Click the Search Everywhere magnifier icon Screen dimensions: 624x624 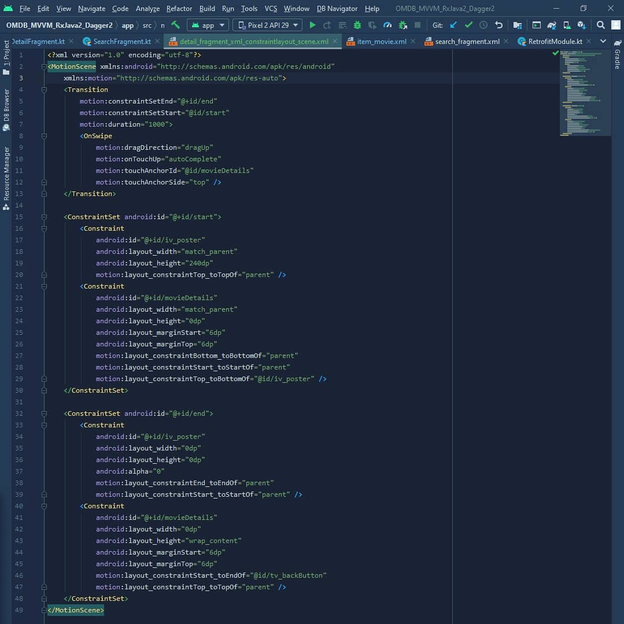600,25
